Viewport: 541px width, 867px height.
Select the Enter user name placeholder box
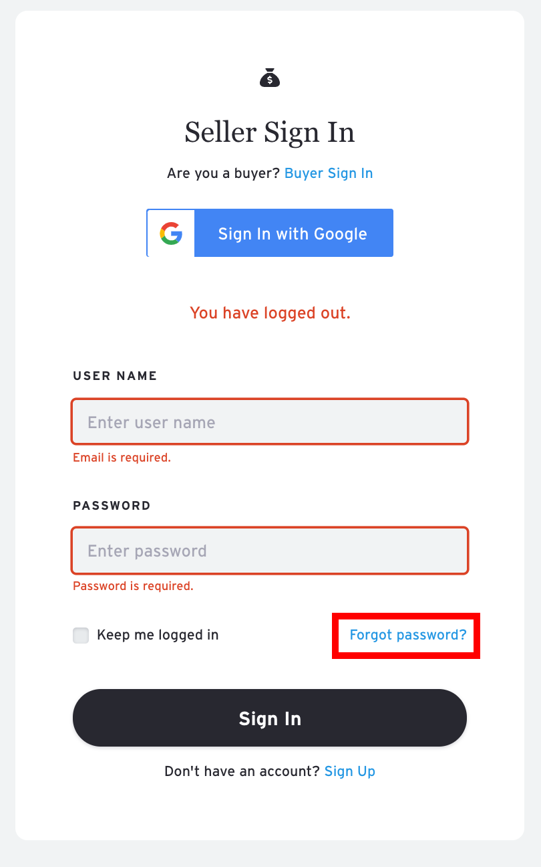(x=270, y=421)
